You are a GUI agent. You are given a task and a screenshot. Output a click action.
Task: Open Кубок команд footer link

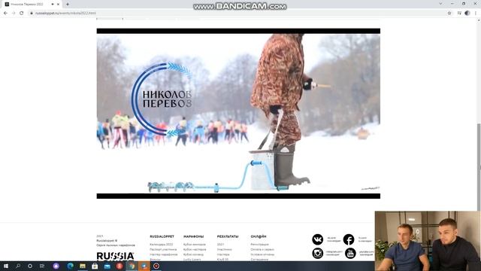pyautogui.click(x=193, y=254)
